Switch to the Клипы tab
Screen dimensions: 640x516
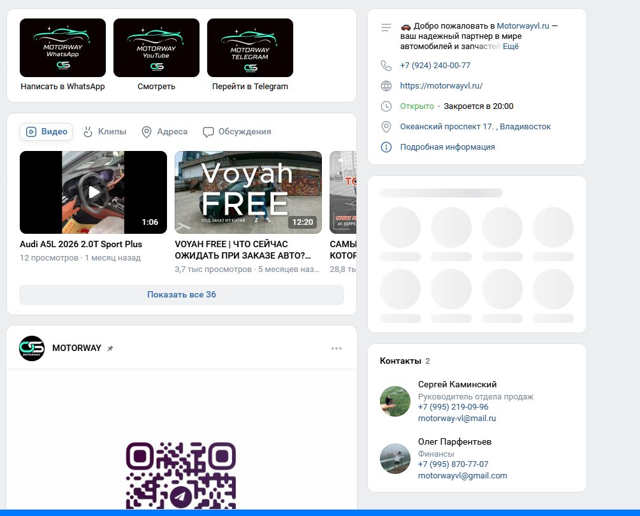click(x=105, y=132)
